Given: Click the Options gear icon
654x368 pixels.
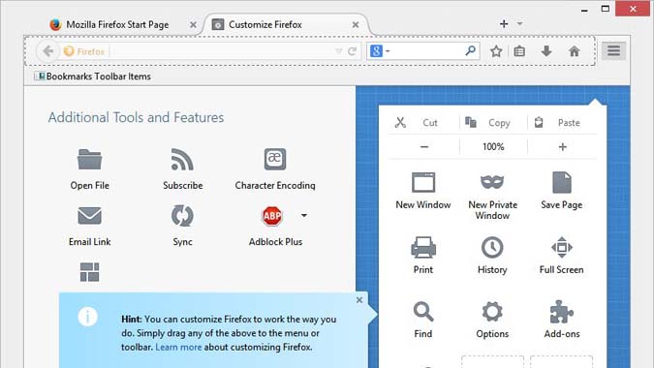Looking at the screenshot, I should (x=492, y=312).
